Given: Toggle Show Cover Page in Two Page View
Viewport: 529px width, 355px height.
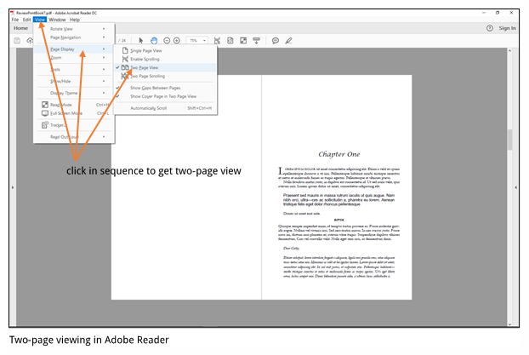Looking at the screenshot, I should 162,96.
